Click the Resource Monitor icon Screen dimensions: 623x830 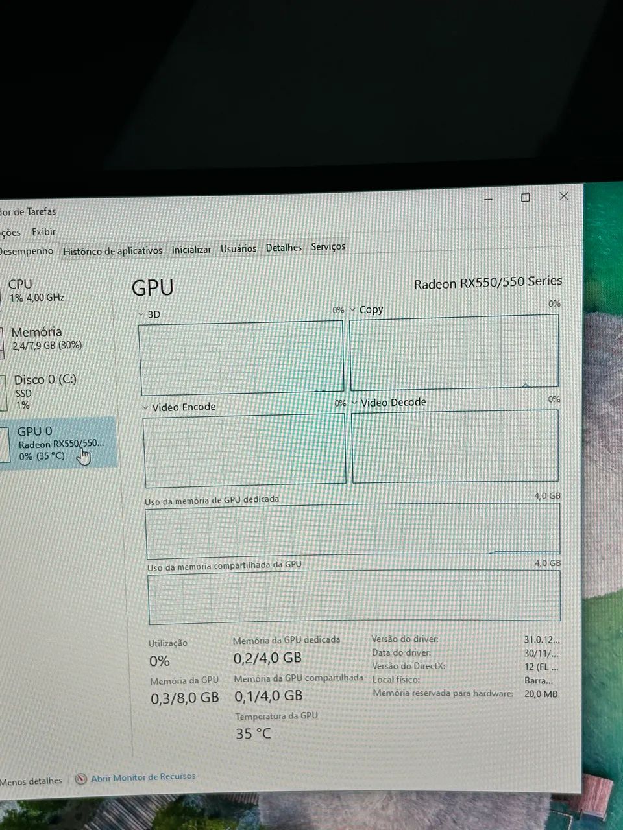click(81, 779)
